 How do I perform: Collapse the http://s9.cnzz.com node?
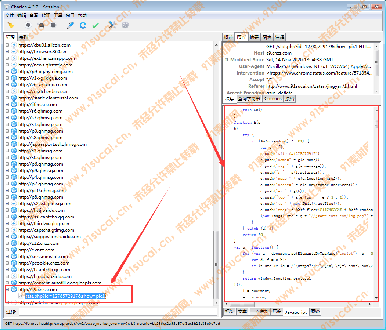click(x=7, y=289)
